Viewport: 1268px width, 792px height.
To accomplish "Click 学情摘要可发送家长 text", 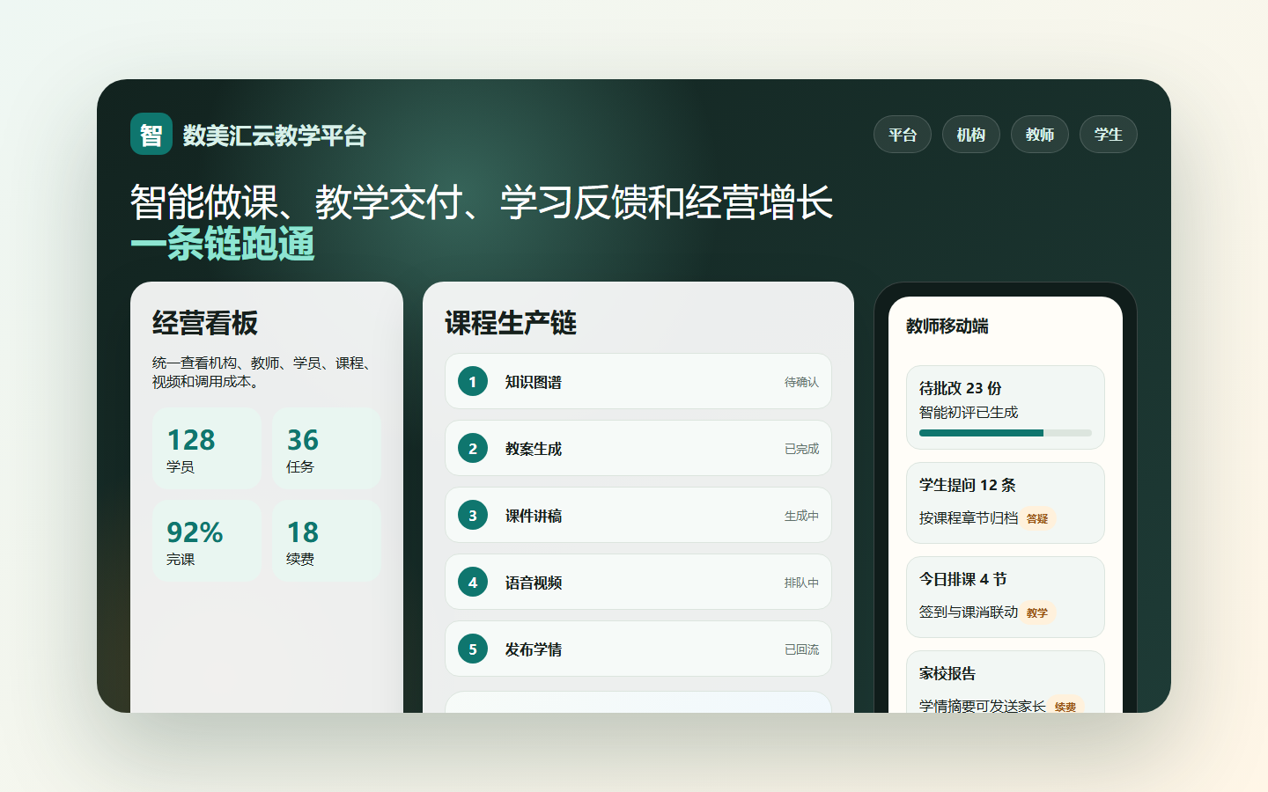I will (x=983, y=706).
